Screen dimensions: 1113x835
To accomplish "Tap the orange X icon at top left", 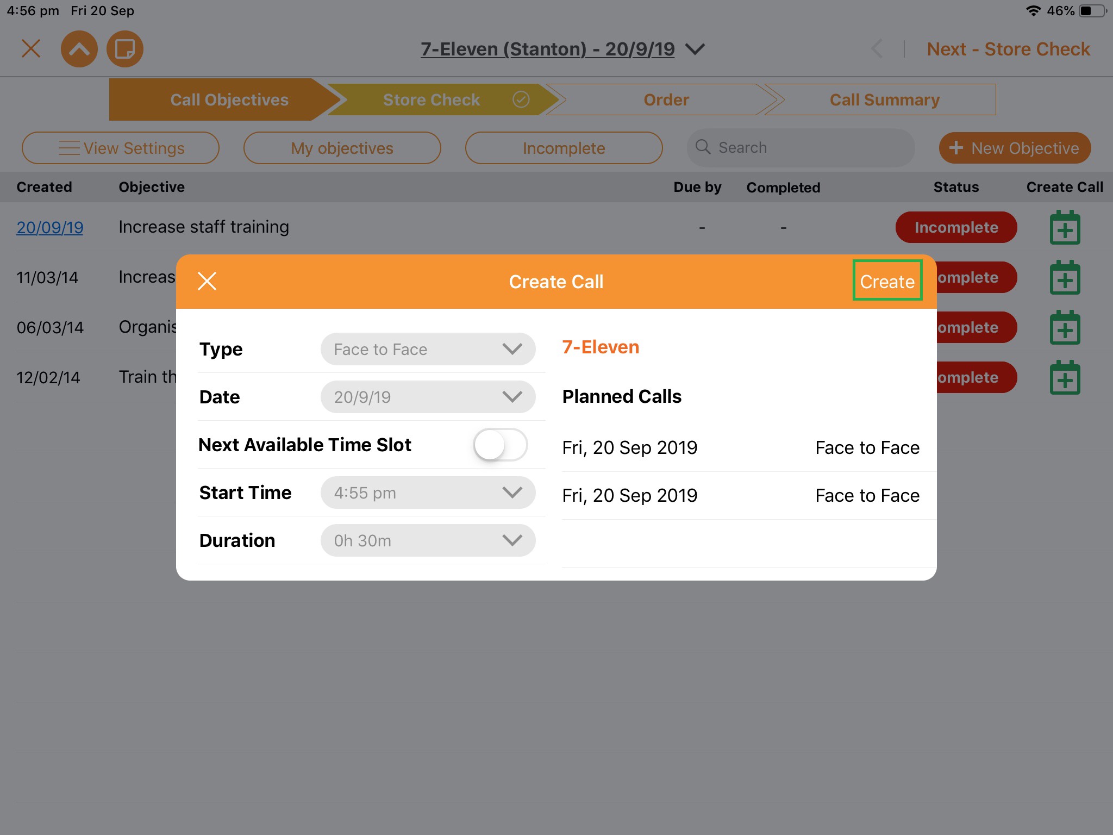I will coord(31,48).
